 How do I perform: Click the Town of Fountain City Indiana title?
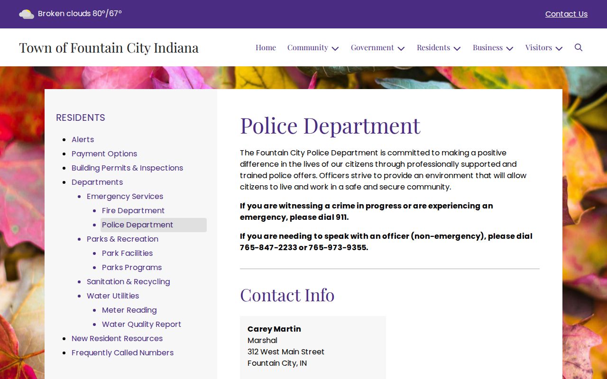pos(109,47)
